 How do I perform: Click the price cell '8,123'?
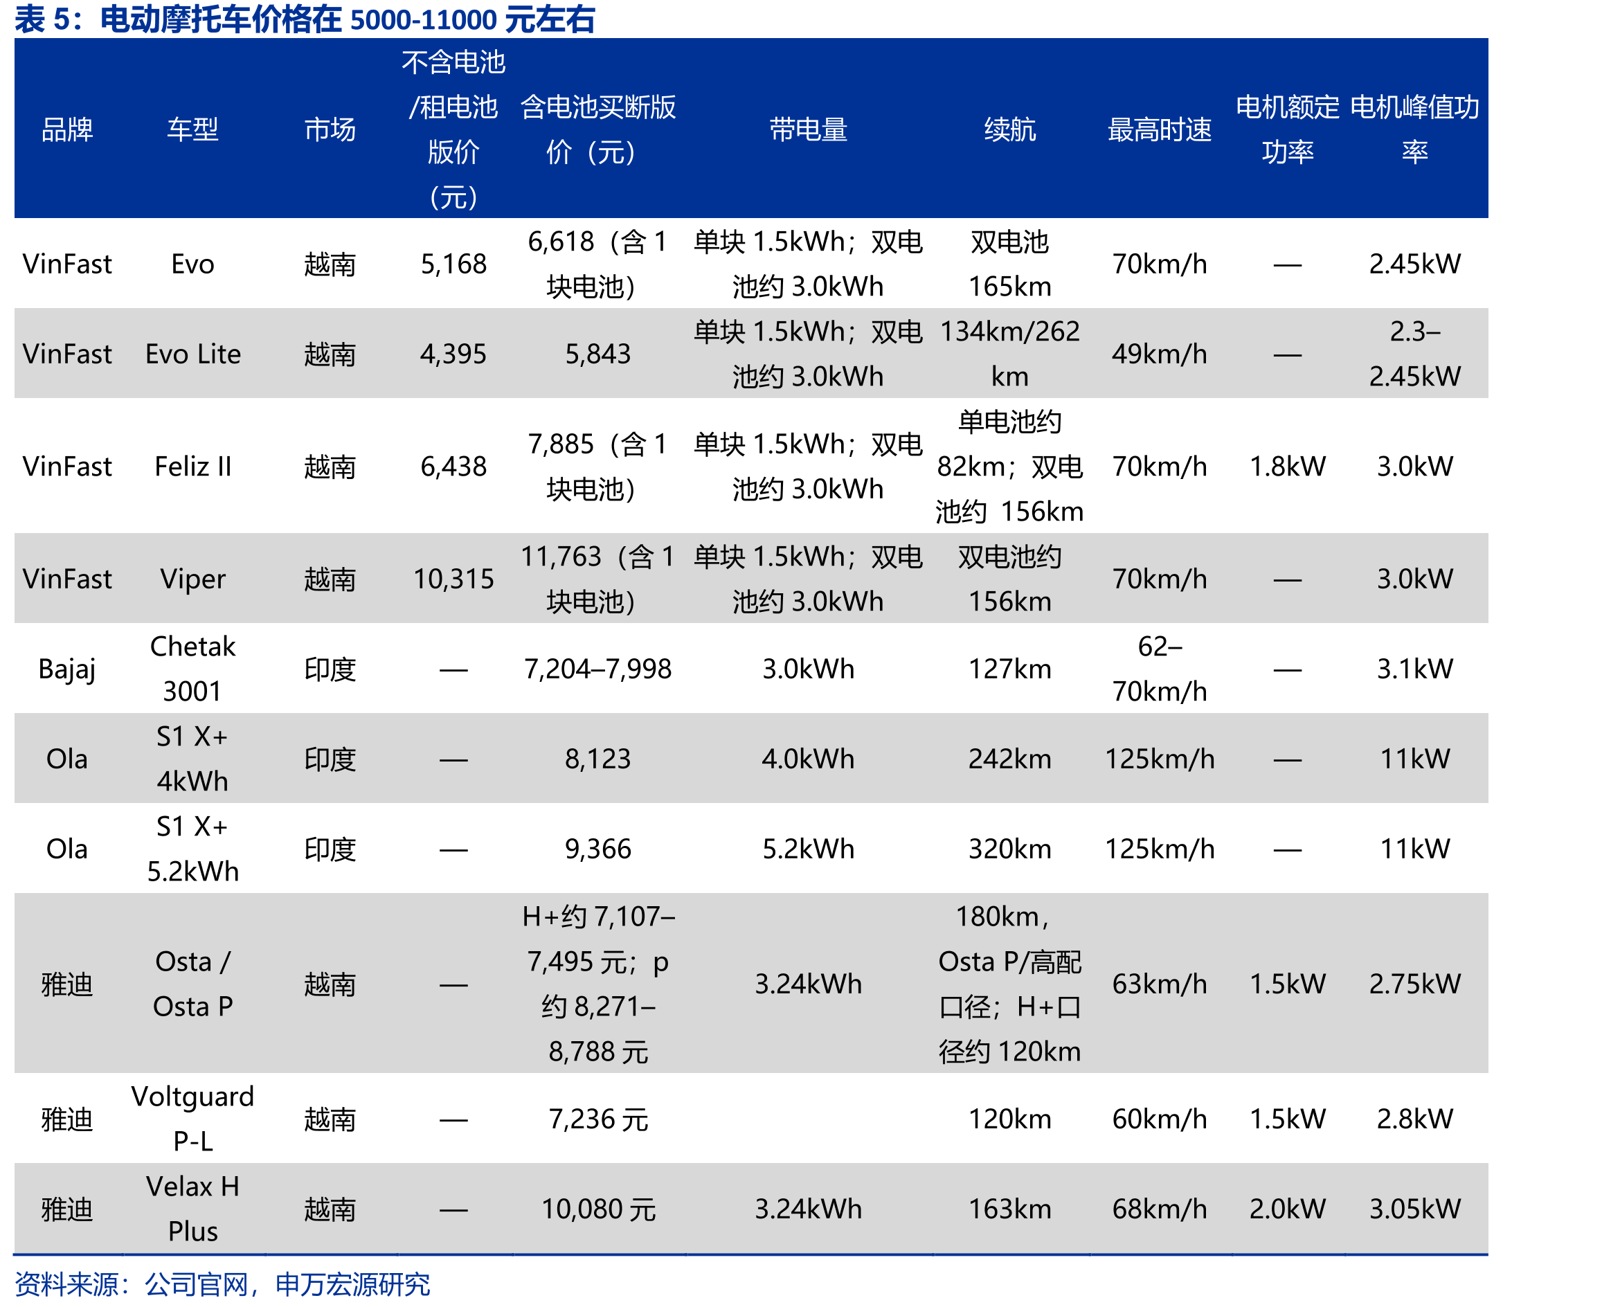point(597,759)
